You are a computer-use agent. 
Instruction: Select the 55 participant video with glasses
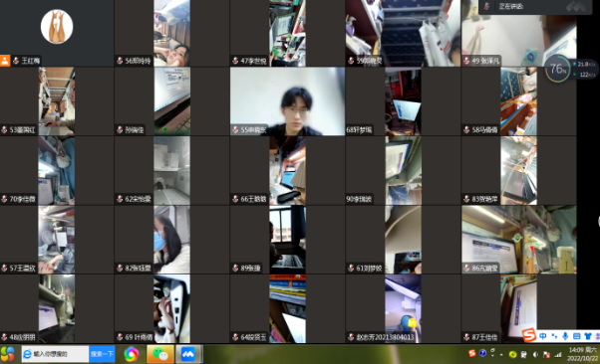(287, 101)
